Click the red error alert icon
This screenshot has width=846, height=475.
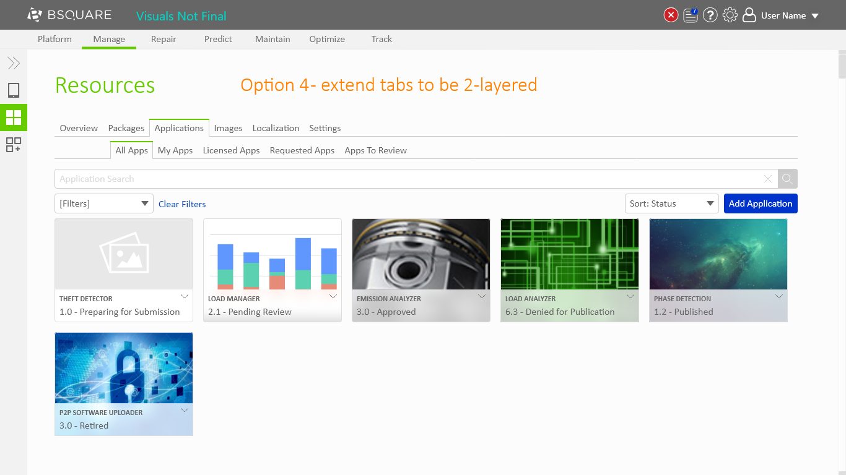coord(671,15)
